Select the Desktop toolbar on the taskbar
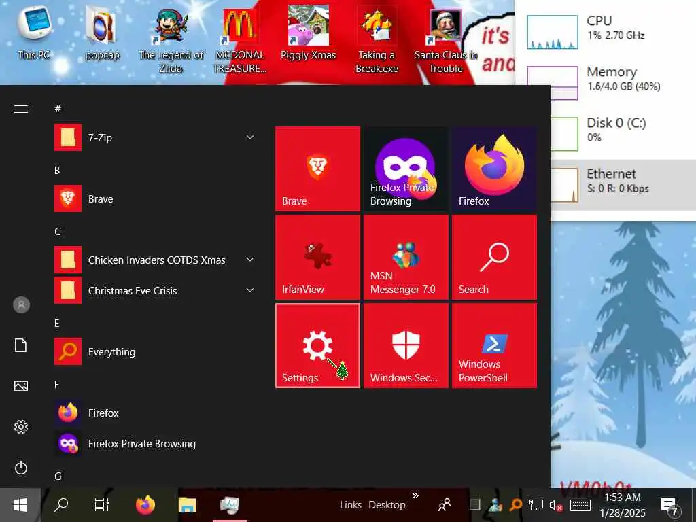This screenshot has height=522, width=696. click(x=387, y=505)
